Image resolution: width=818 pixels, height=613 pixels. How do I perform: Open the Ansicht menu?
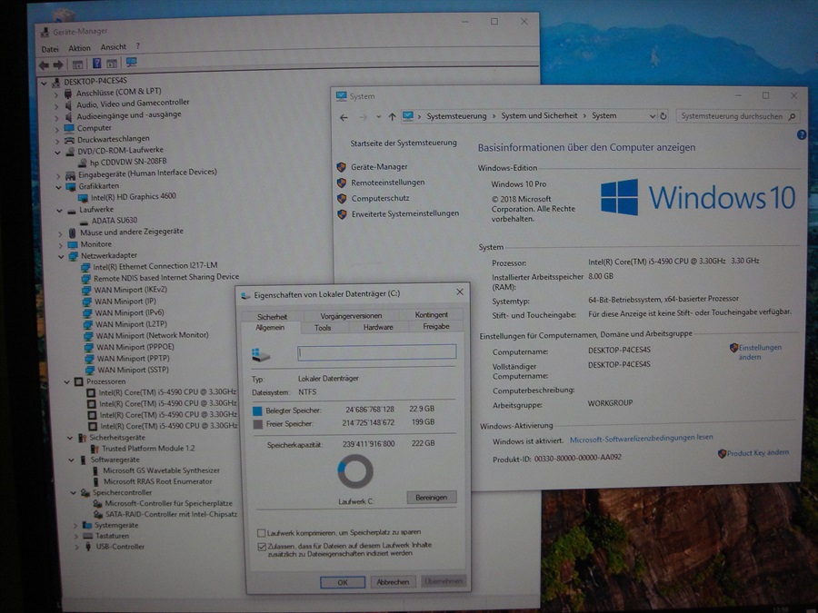[114, 47]
